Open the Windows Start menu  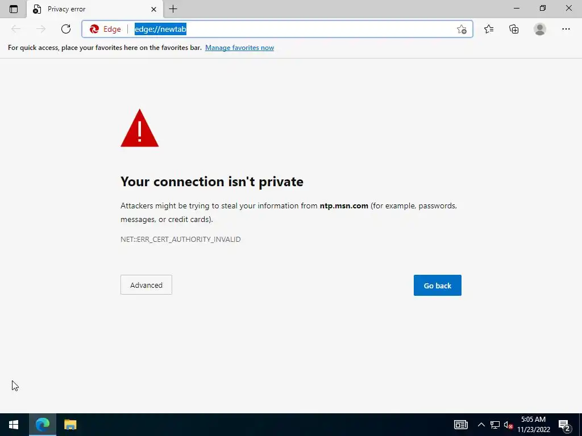click(x=14, y=425)
